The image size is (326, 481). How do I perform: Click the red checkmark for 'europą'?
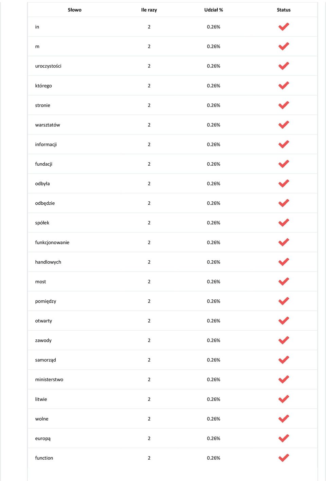284,438
